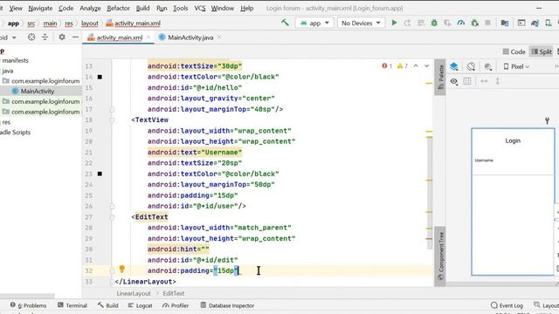Screen dimensions: 559x314
Task: Open night mode icon in design toolbar
Action: (x=488, y=66)
